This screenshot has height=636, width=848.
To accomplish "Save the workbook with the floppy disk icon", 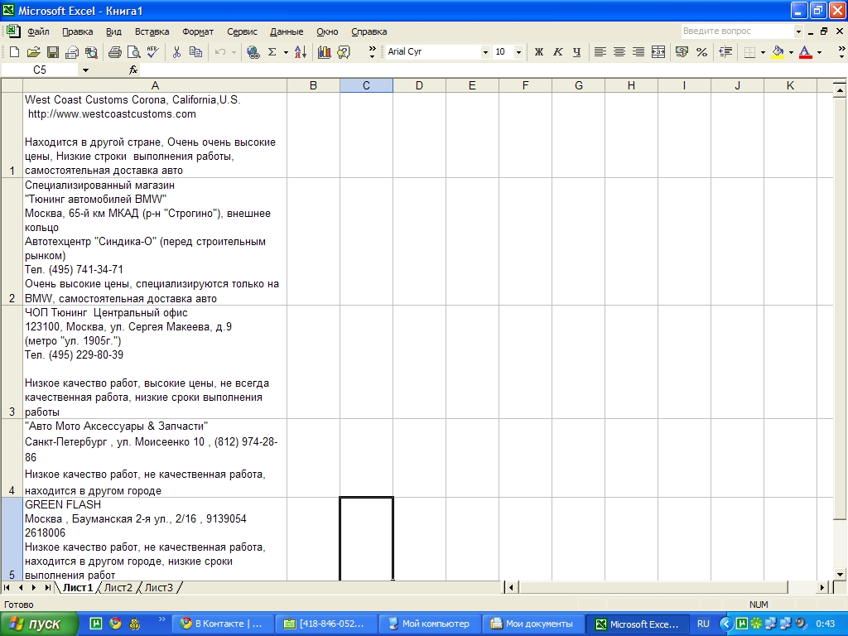I will (x=52, y=52).
